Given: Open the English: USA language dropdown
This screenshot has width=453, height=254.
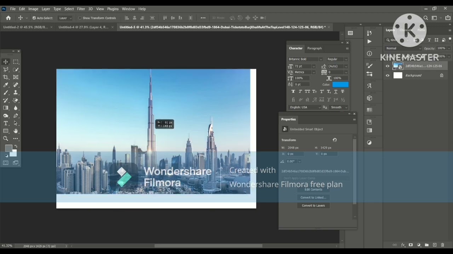Looking at the screenshot, I should pos(305,107).
